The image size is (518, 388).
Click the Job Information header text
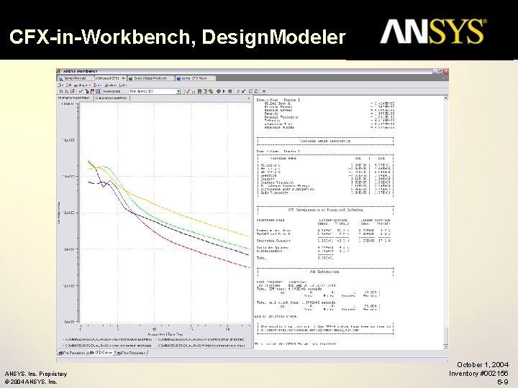click(x=324, y=272)
